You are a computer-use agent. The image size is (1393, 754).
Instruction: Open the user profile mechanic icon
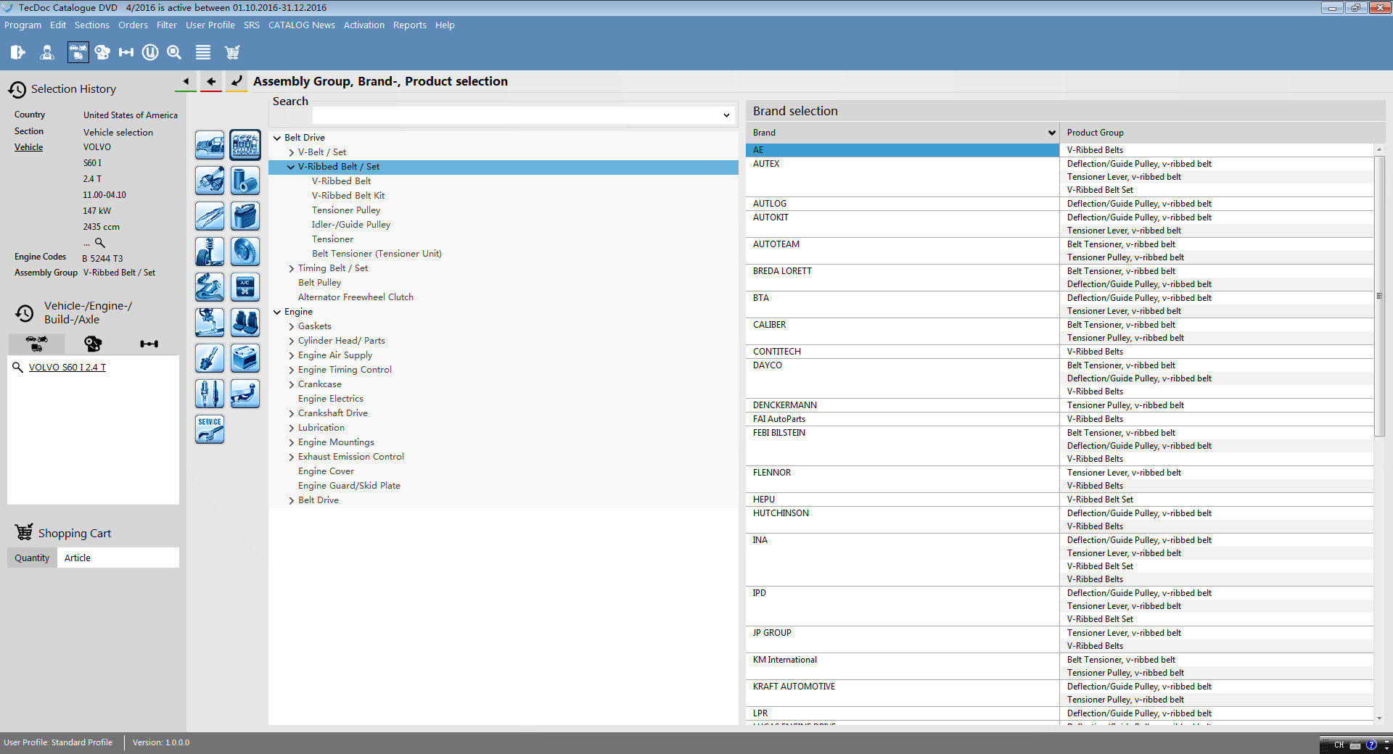coord(47,52)
